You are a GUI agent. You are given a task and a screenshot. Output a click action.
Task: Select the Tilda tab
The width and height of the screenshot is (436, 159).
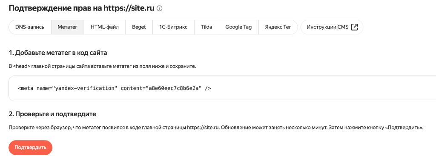point(207,27)
